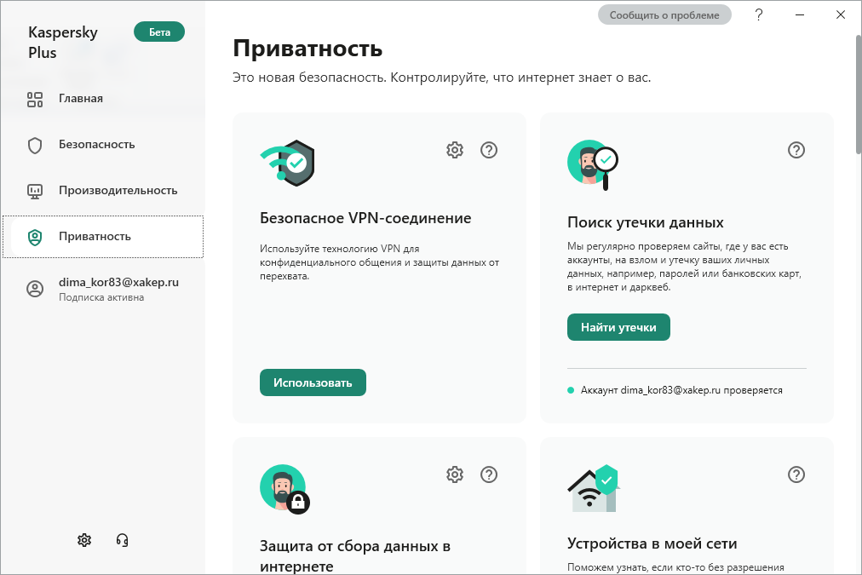Select Приватность in sidebar
Image resolution: width=862 pixels, height=575 pixels.
[95, 237]
